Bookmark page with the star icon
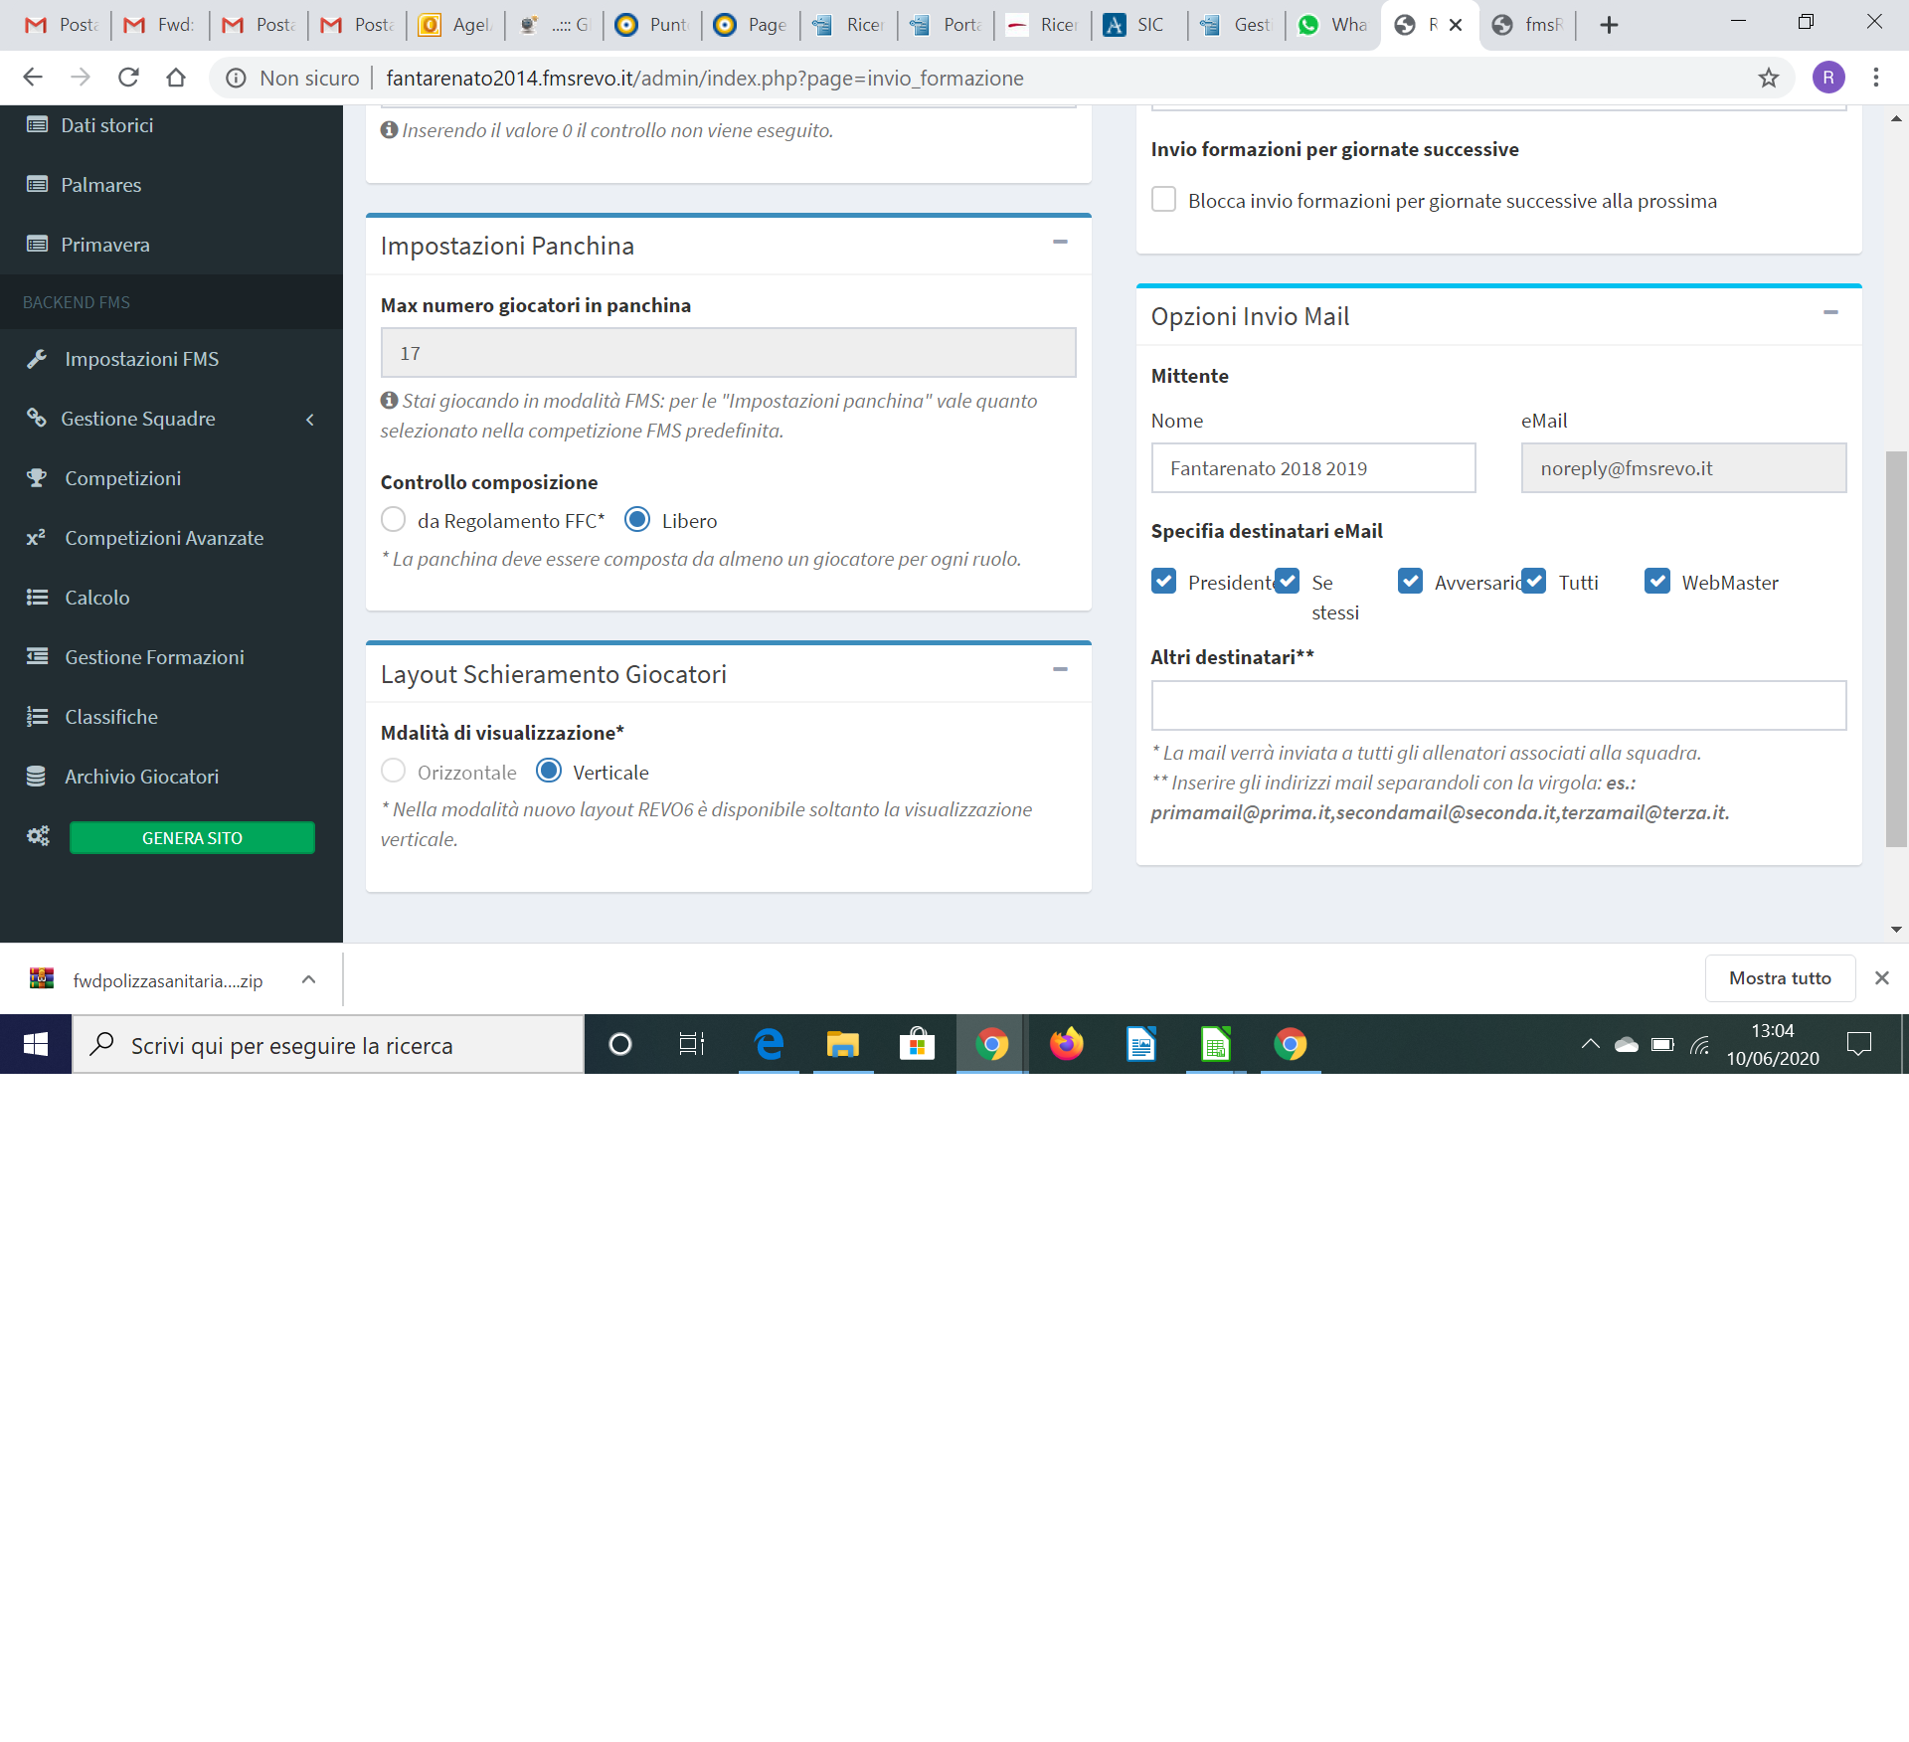This screenshot has height=1742, width=1909. click(x=1768, y=78)
